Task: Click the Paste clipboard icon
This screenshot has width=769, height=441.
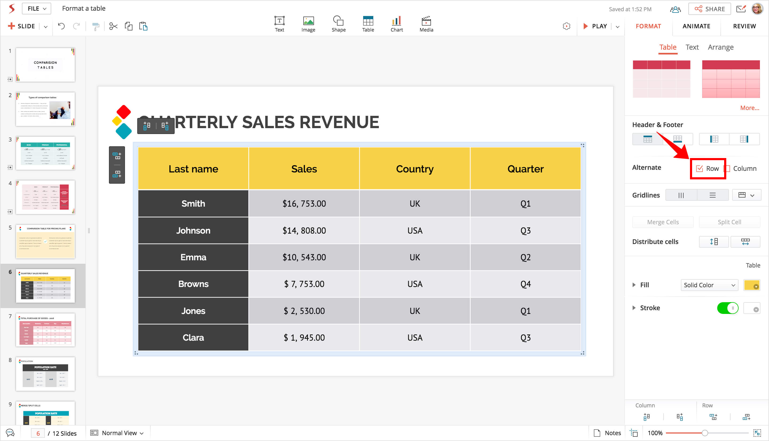Action: [143, 26]
